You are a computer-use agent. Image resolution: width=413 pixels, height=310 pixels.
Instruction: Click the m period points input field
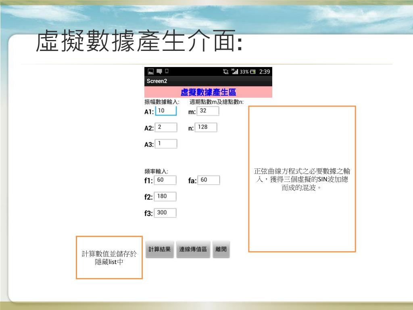pyautogui.click(x=208, y=111)
